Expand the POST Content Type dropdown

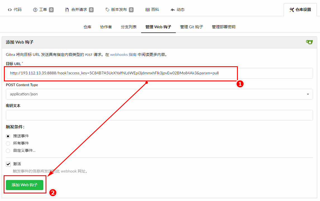(159, 94)
